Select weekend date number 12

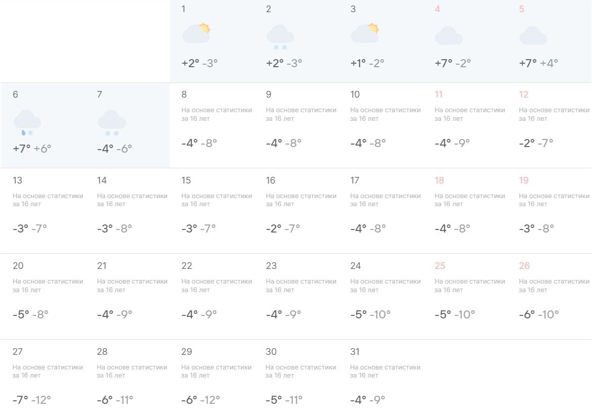tap(523, 95)
